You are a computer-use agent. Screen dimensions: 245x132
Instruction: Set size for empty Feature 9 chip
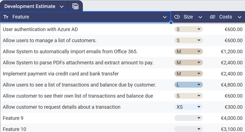(x=188, y=118)
